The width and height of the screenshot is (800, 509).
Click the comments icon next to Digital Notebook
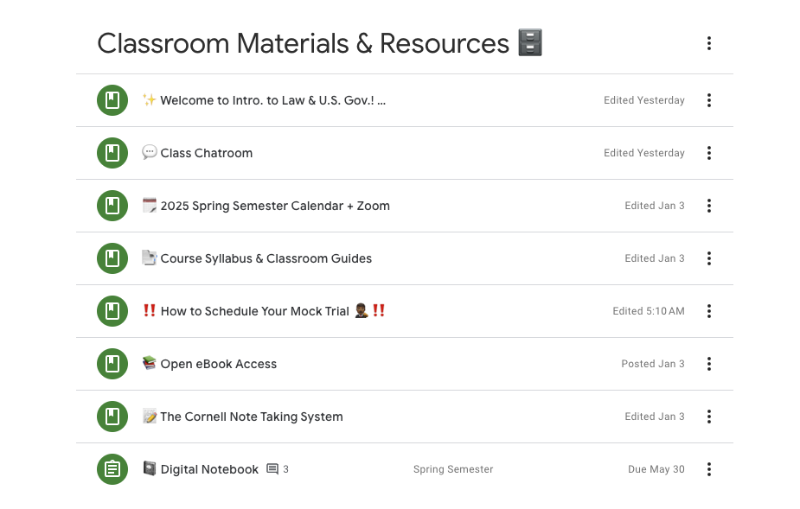point(273,469)
